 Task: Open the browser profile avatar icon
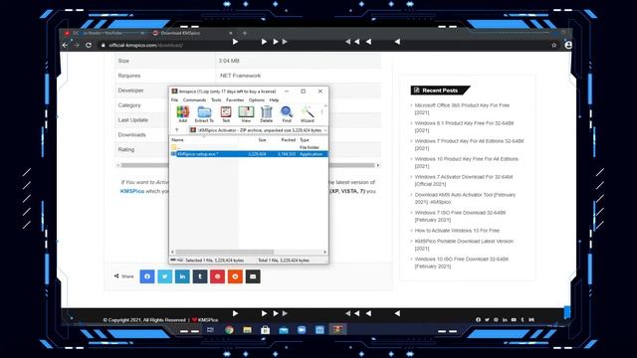pyautogui.click(x=568, y=45)
